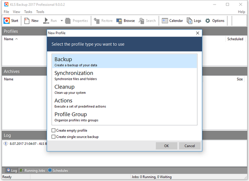
Task: Close the New Profile dialog
Action: click(x=198, y=32)
